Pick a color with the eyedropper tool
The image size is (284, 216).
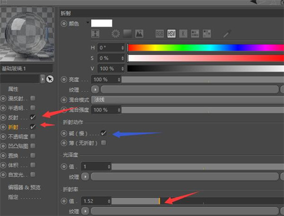[x=228, y=34]
